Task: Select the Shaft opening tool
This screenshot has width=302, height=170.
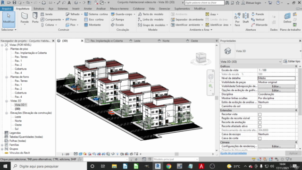Action: click(x=245, y=18)
